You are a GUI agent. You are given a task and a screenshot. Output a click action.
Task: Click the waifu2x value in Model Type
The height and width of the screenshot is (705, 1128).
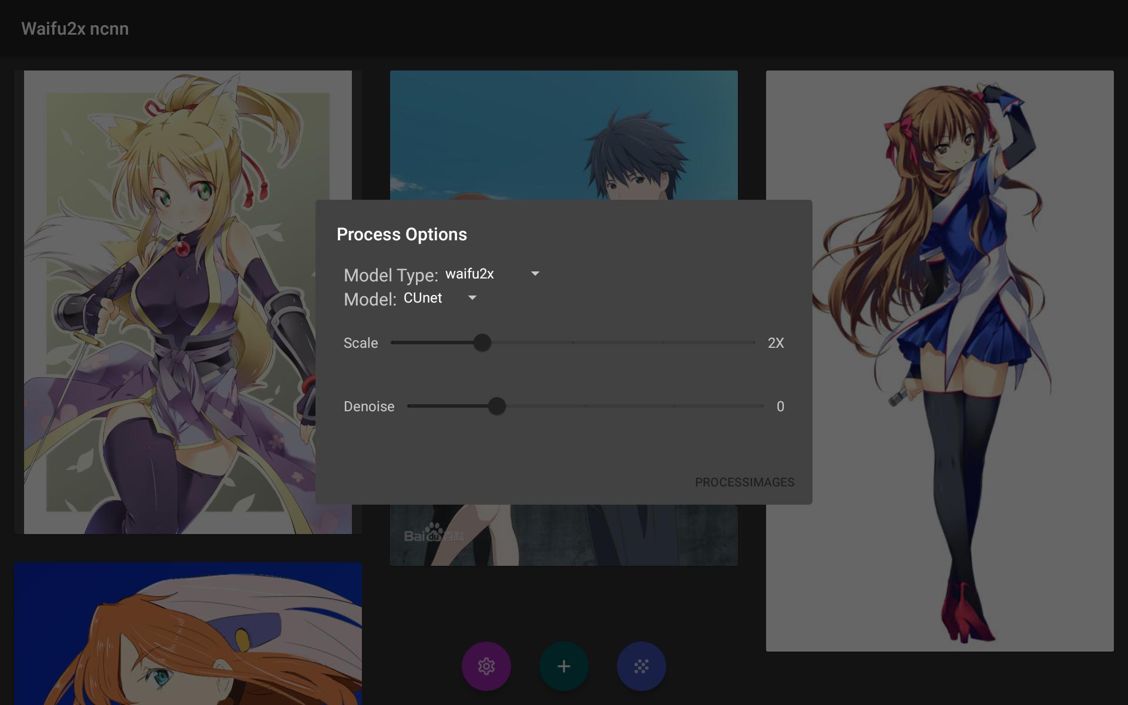click(469, 274)
